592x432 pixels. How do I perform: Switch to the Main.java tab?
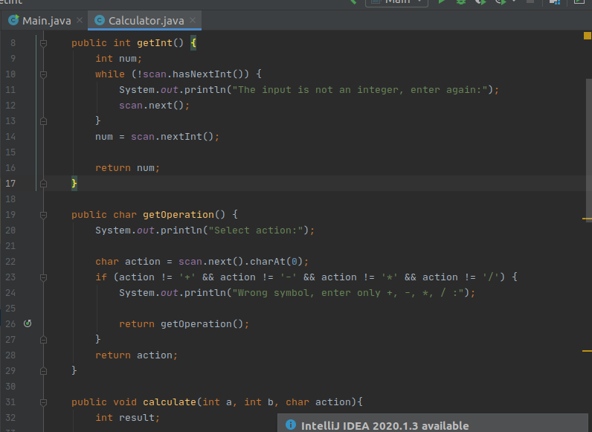pyautogui.click(x=45, y=20)
